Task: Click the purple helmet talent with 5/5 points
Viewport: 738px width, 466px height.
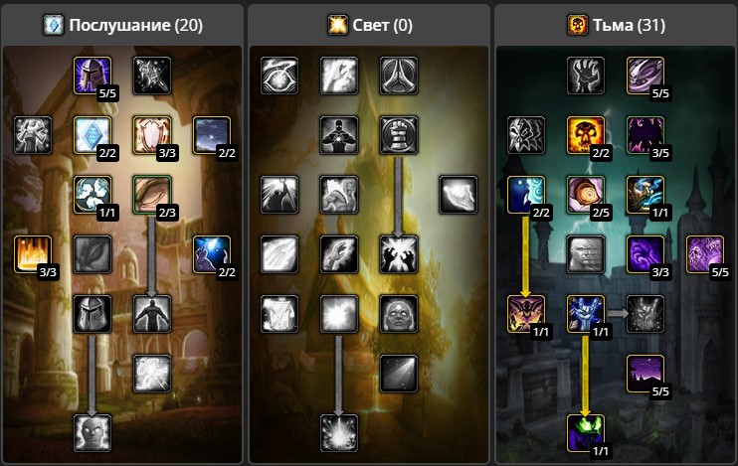Action: point(92,76)
